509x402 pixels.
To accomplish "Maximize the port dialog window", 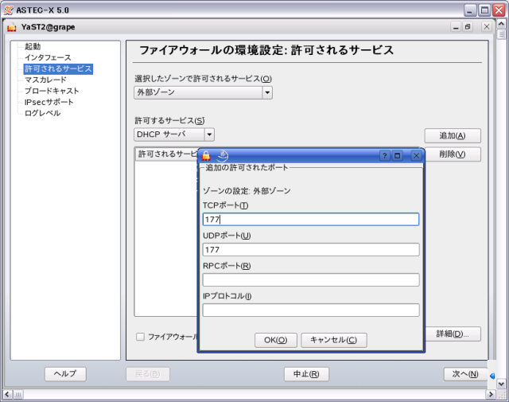I will click(x=398, y=156).
